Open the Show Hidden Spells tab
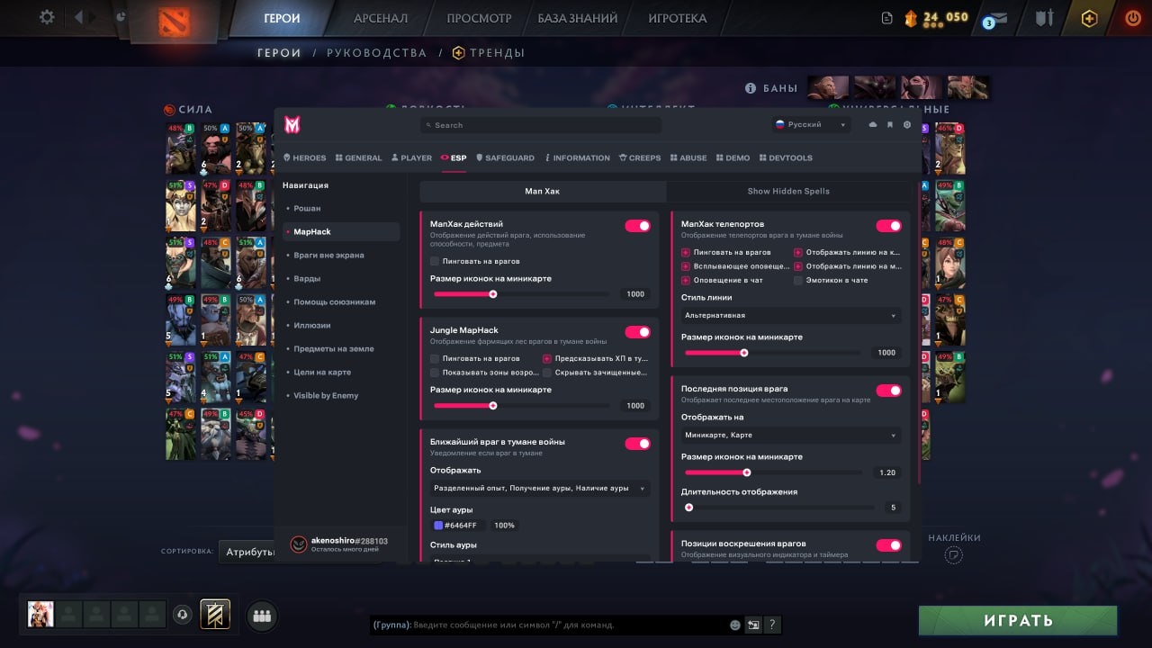Viewport: 1152px width, 648px height. 789,191
